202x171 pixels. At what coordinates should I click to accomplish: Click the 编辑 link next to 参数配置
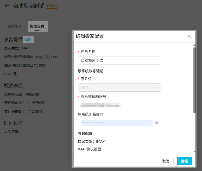pyautogui.click(x=28, y=40)
